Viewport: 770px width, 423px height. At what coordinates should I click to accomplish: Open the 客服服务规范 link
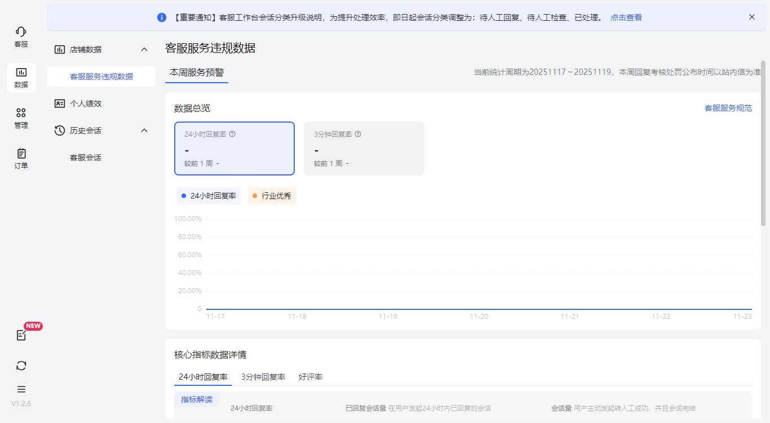(x=728, y=108)
